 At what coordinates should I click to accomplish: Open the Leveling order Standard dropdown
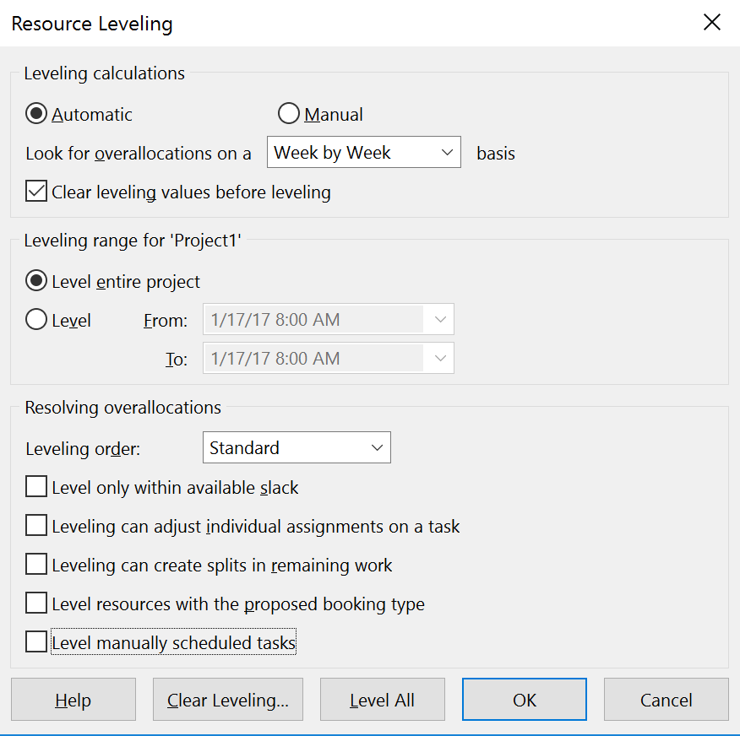pyautogui.click(x=297, y=448)
